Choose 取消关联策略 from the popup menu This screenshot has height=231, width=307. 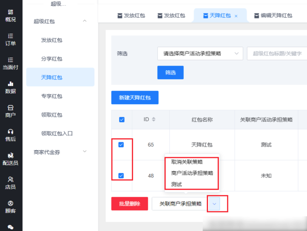pyautogui.click(x=187, y=162)
